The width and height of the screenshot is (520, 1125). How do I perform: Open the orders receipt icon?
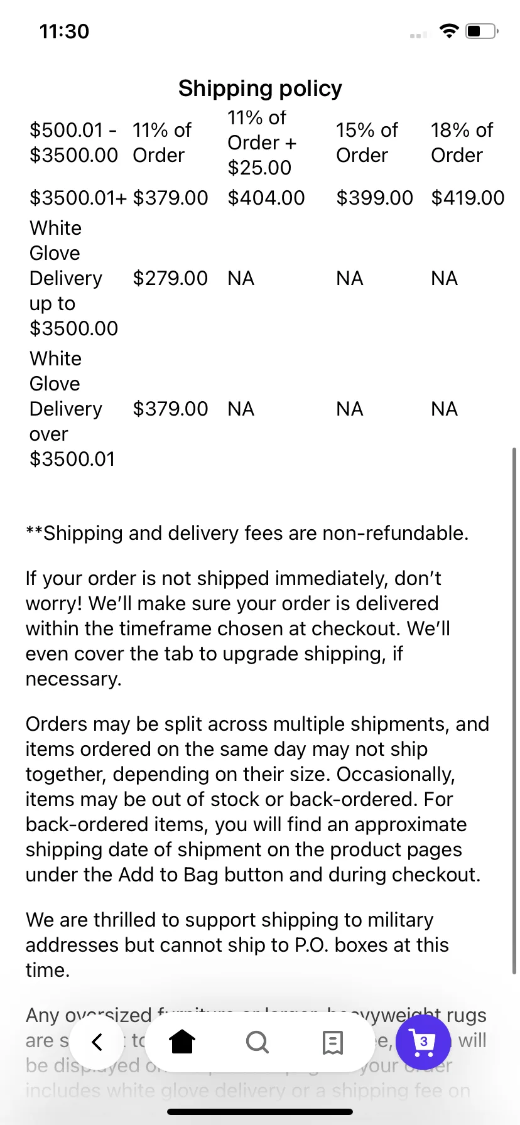(332, 1042)
